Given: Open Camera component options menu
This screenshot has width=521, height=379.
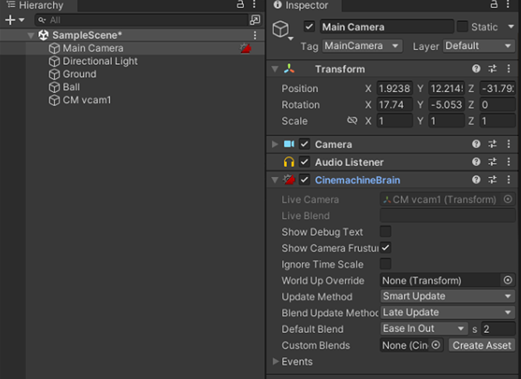Looking at the screenshot, I should click(x=509, y=144).
